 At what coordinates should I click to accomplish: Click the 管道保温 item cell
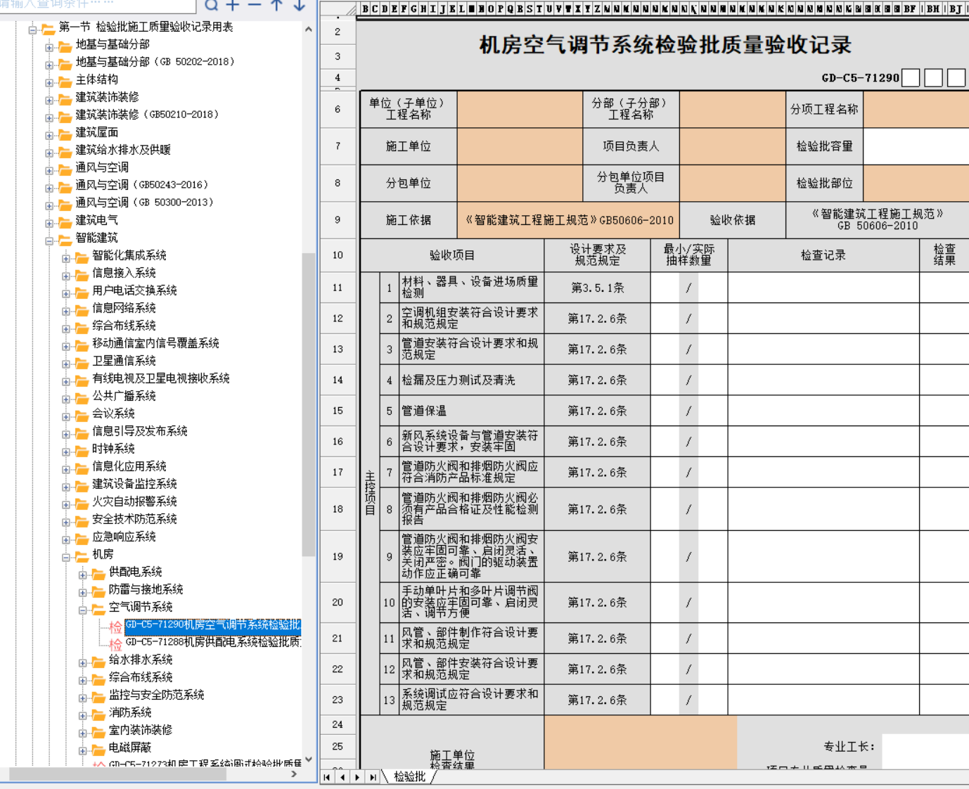[471, 411]
